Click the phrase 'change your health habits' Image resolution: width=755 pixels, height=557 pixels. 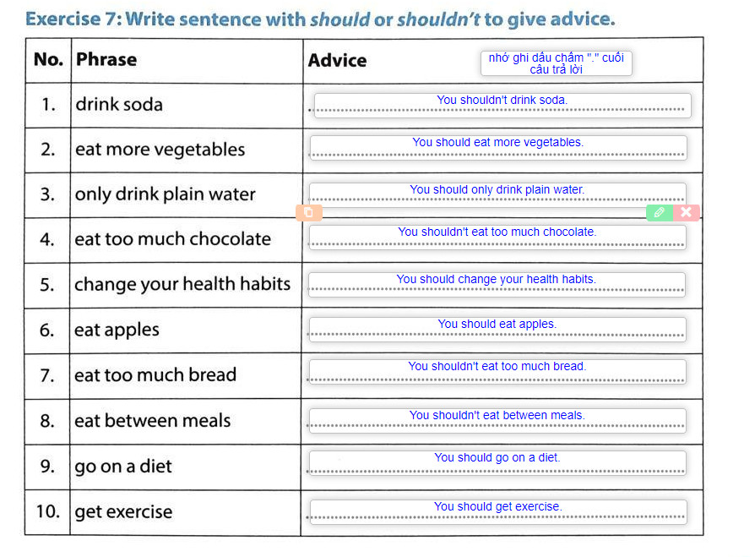coord(182,284)
